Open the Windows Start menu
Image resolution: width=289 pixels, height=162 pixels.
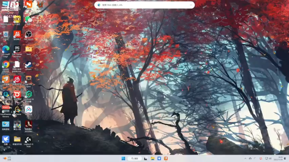(123, 158)
